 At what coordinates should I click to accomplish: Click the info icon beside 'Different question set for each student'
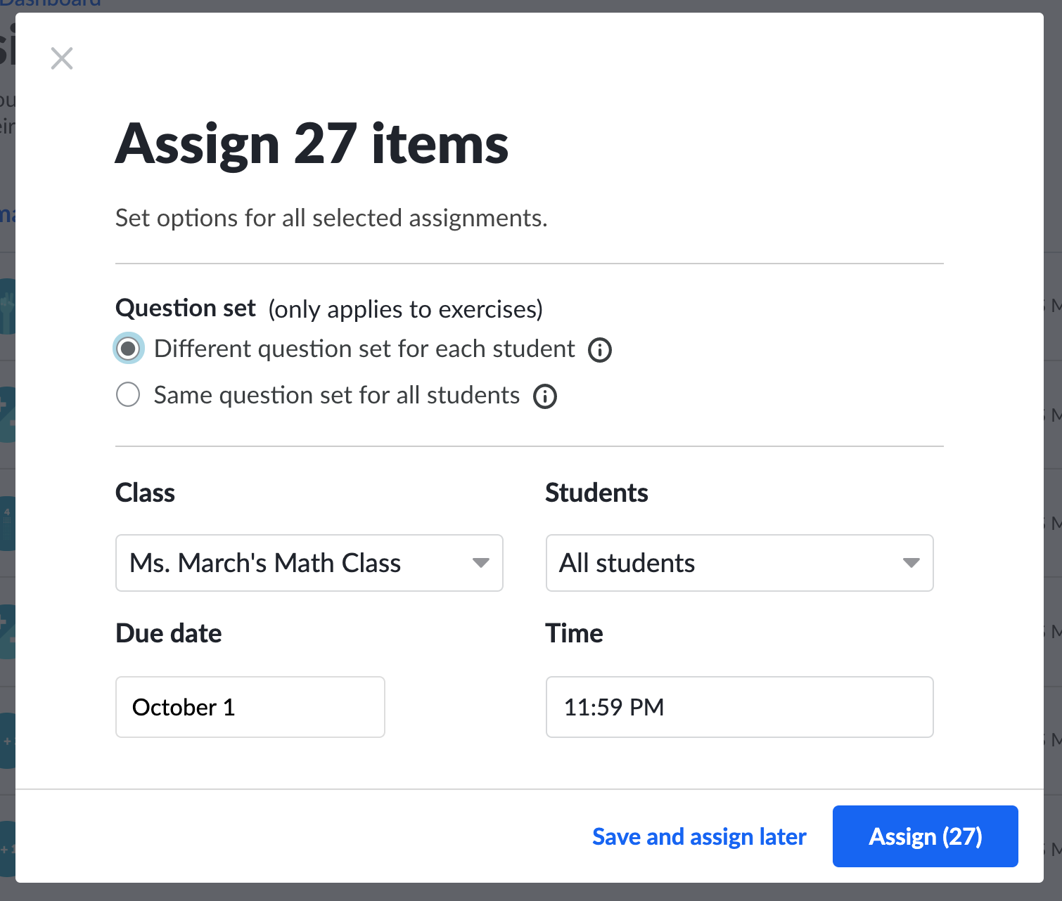pos(599,349)
